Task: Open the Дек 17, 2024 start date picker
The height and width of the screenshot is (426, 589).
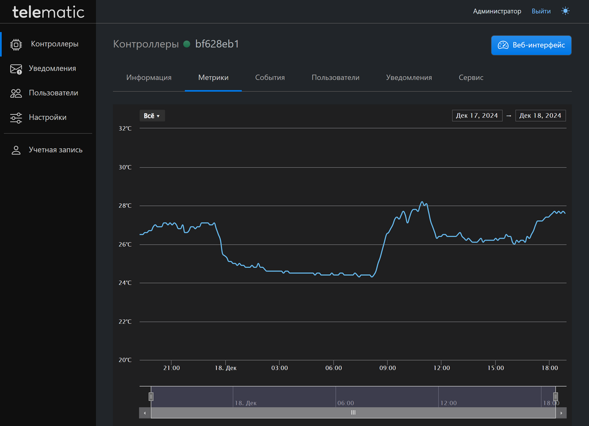Action: point(477,116)
